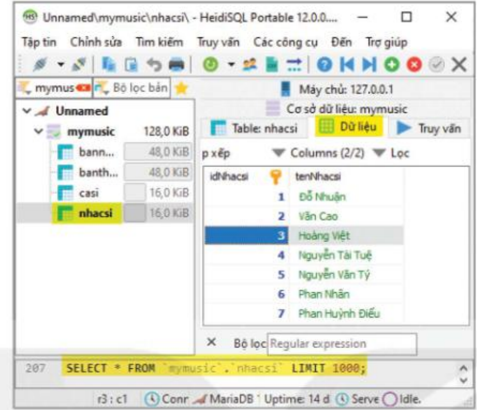
Task: Close the Bộ lọc filter panel
Action: point(211,343)
